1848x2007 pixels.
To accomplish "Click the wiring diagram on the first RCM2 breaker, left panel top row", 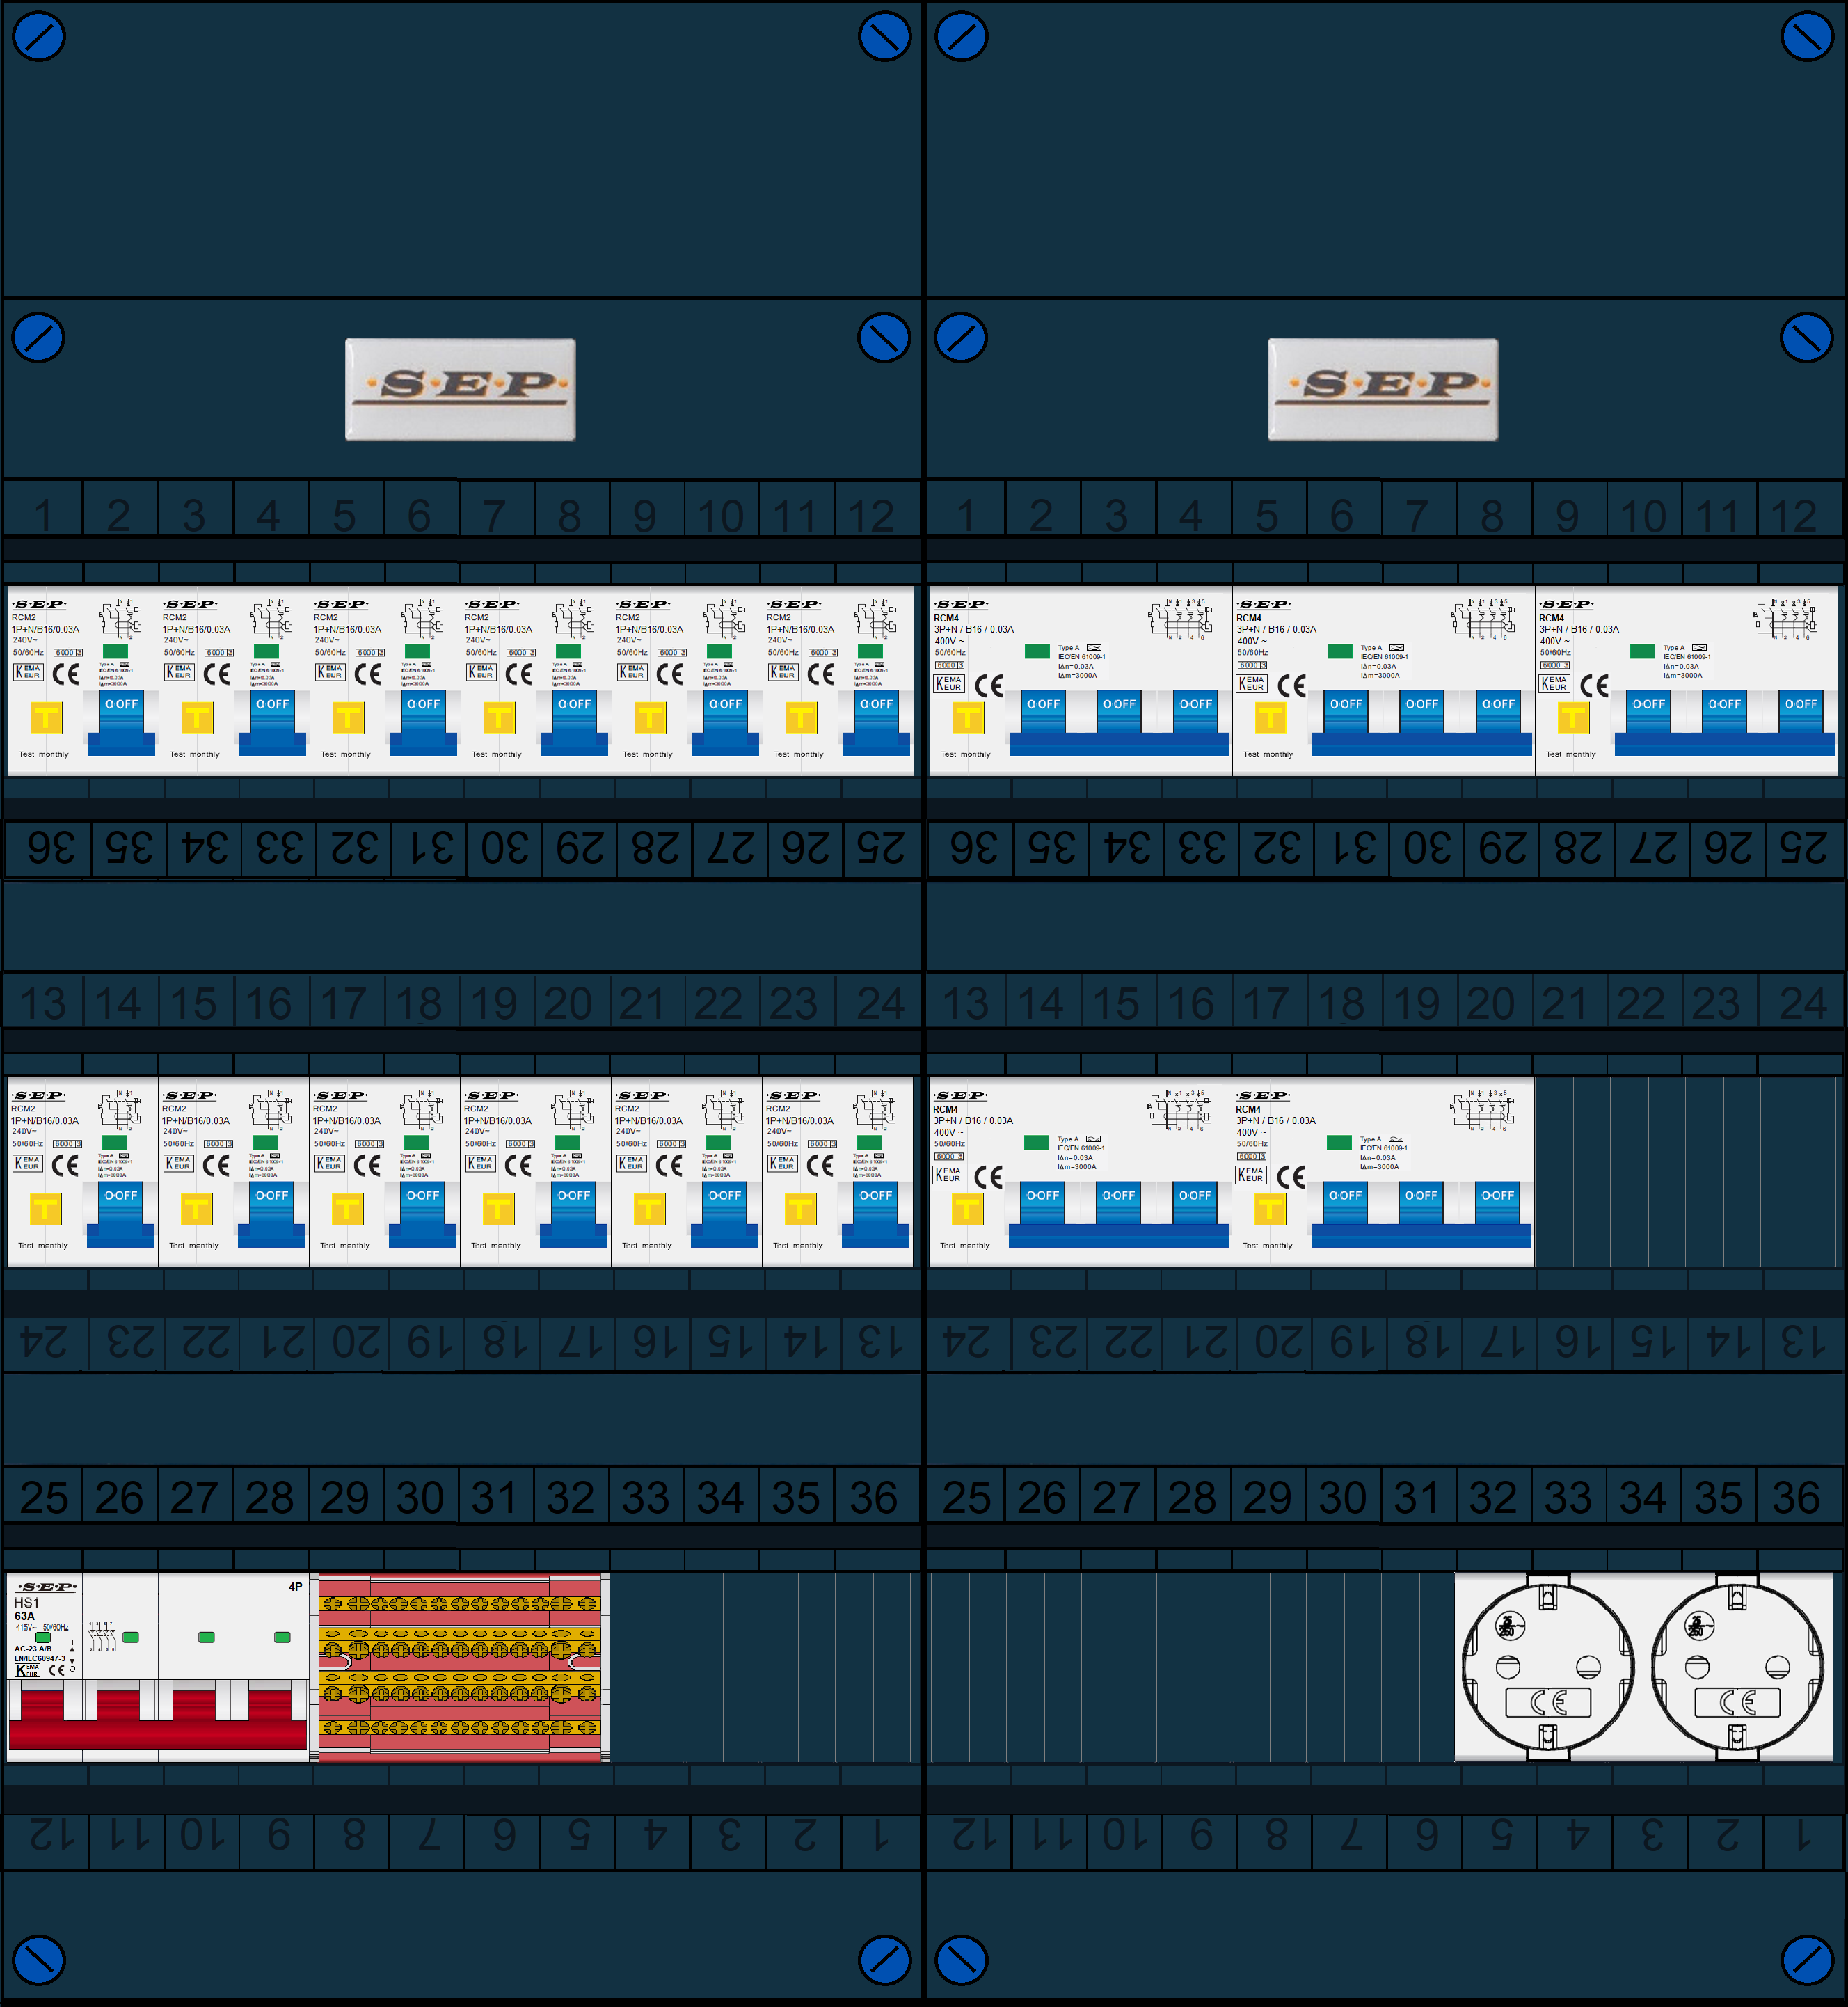I will pos(120,619).
